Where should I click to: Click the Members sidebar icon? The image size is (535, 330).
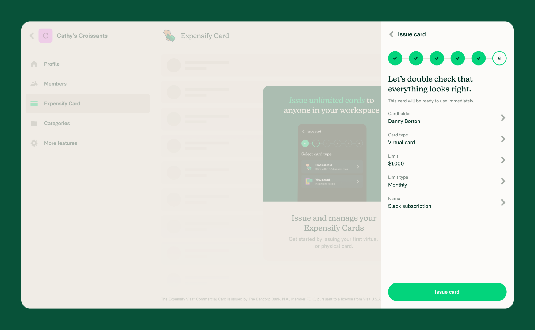35,84
